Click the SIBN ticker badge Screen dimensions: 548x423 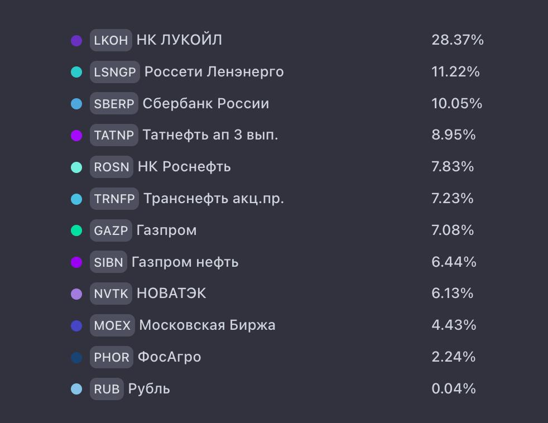(x=108, y=262)
